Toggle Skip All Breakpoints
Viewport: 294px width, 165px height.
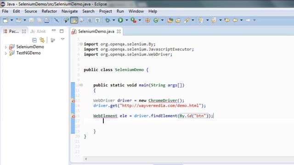tap(57, 20)
